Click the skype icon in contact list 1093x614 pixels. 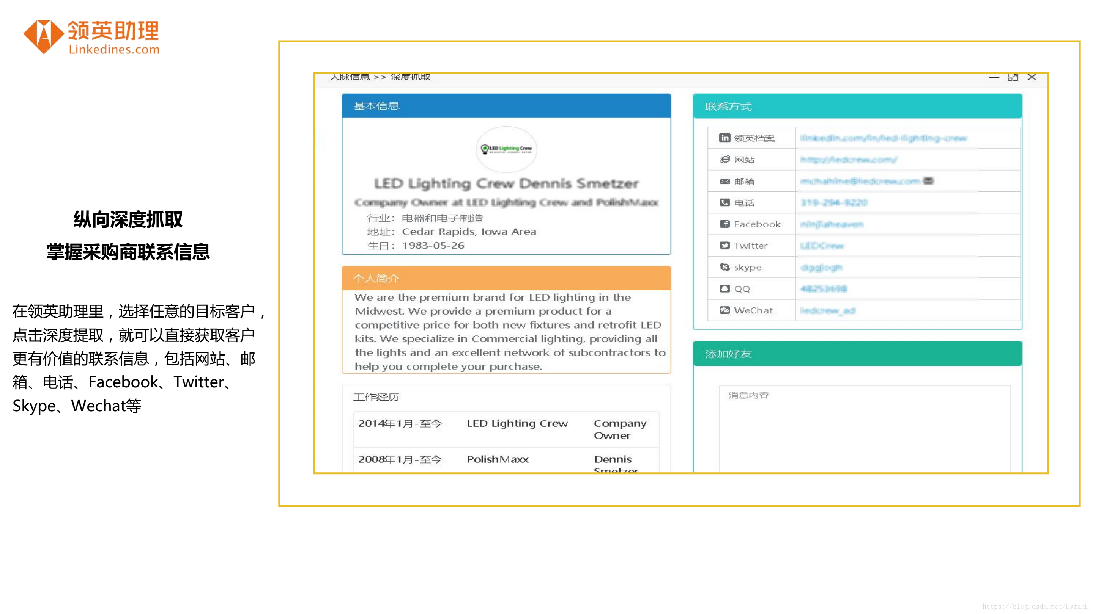tap(725, 267)
